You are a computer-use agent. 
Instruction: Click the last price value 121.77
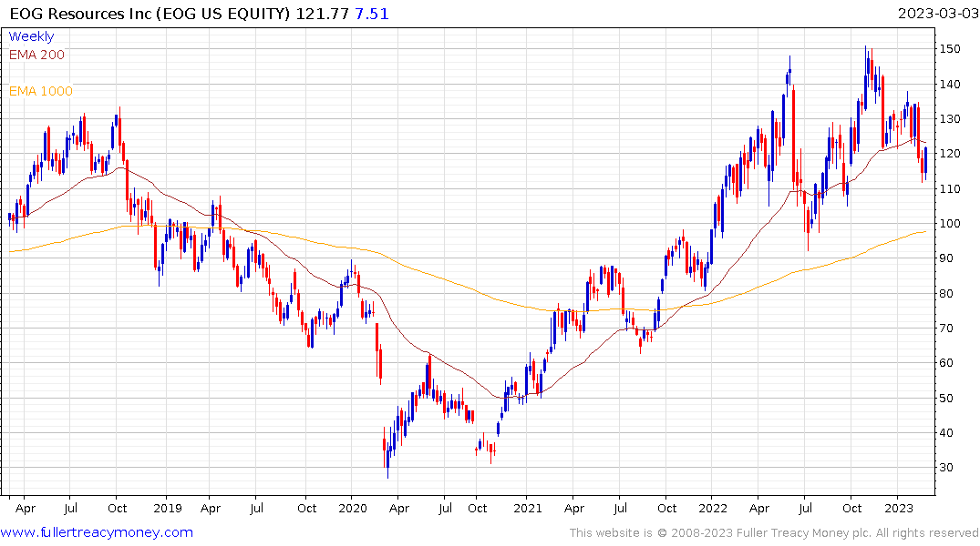322,14
